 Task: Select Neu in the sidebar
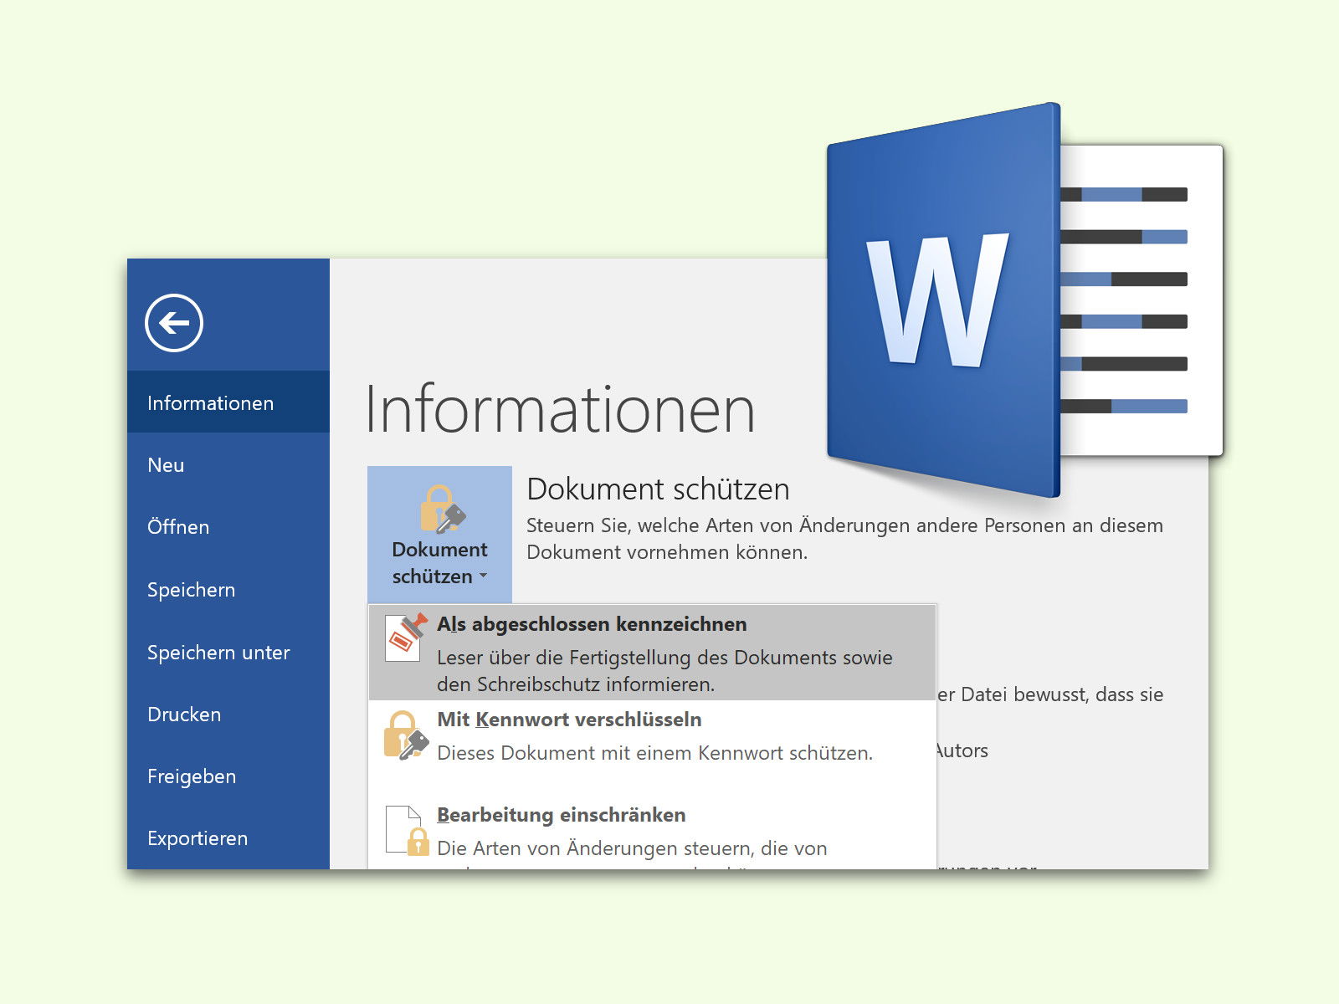click(x=228, y=465)
